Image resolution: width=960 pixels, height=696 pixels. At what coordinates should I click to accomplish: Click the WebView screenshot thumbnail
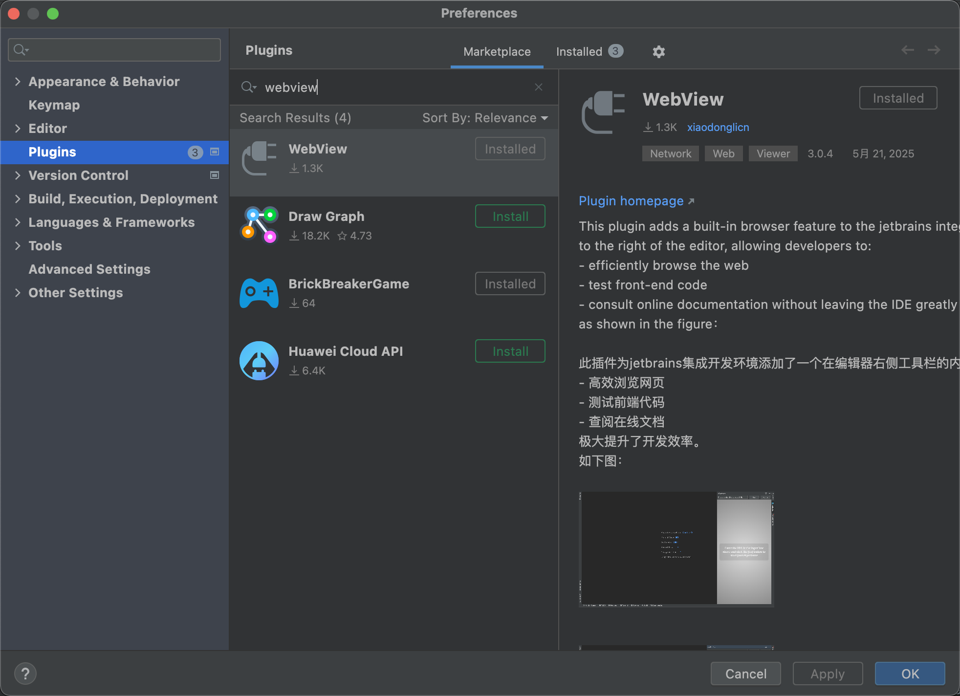point(676,548)
